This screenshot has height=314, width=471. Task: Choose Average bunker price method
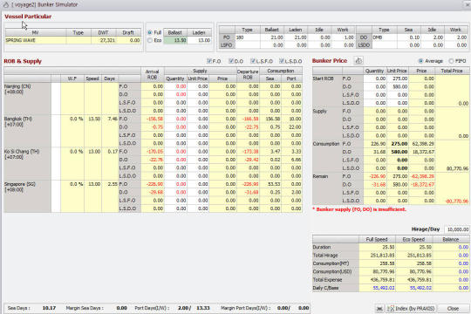coord(420,61)
